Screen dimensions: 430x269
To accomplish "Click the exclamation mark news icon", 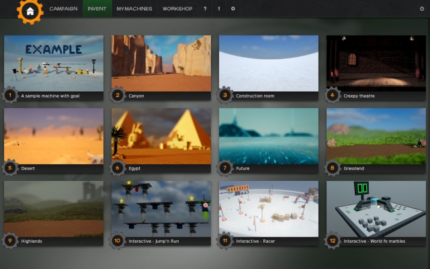I will pyautogui.click(x=219, y=9).
